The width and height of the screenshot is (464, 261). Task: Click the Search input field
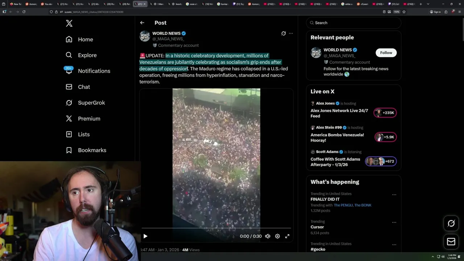[354, 23]
